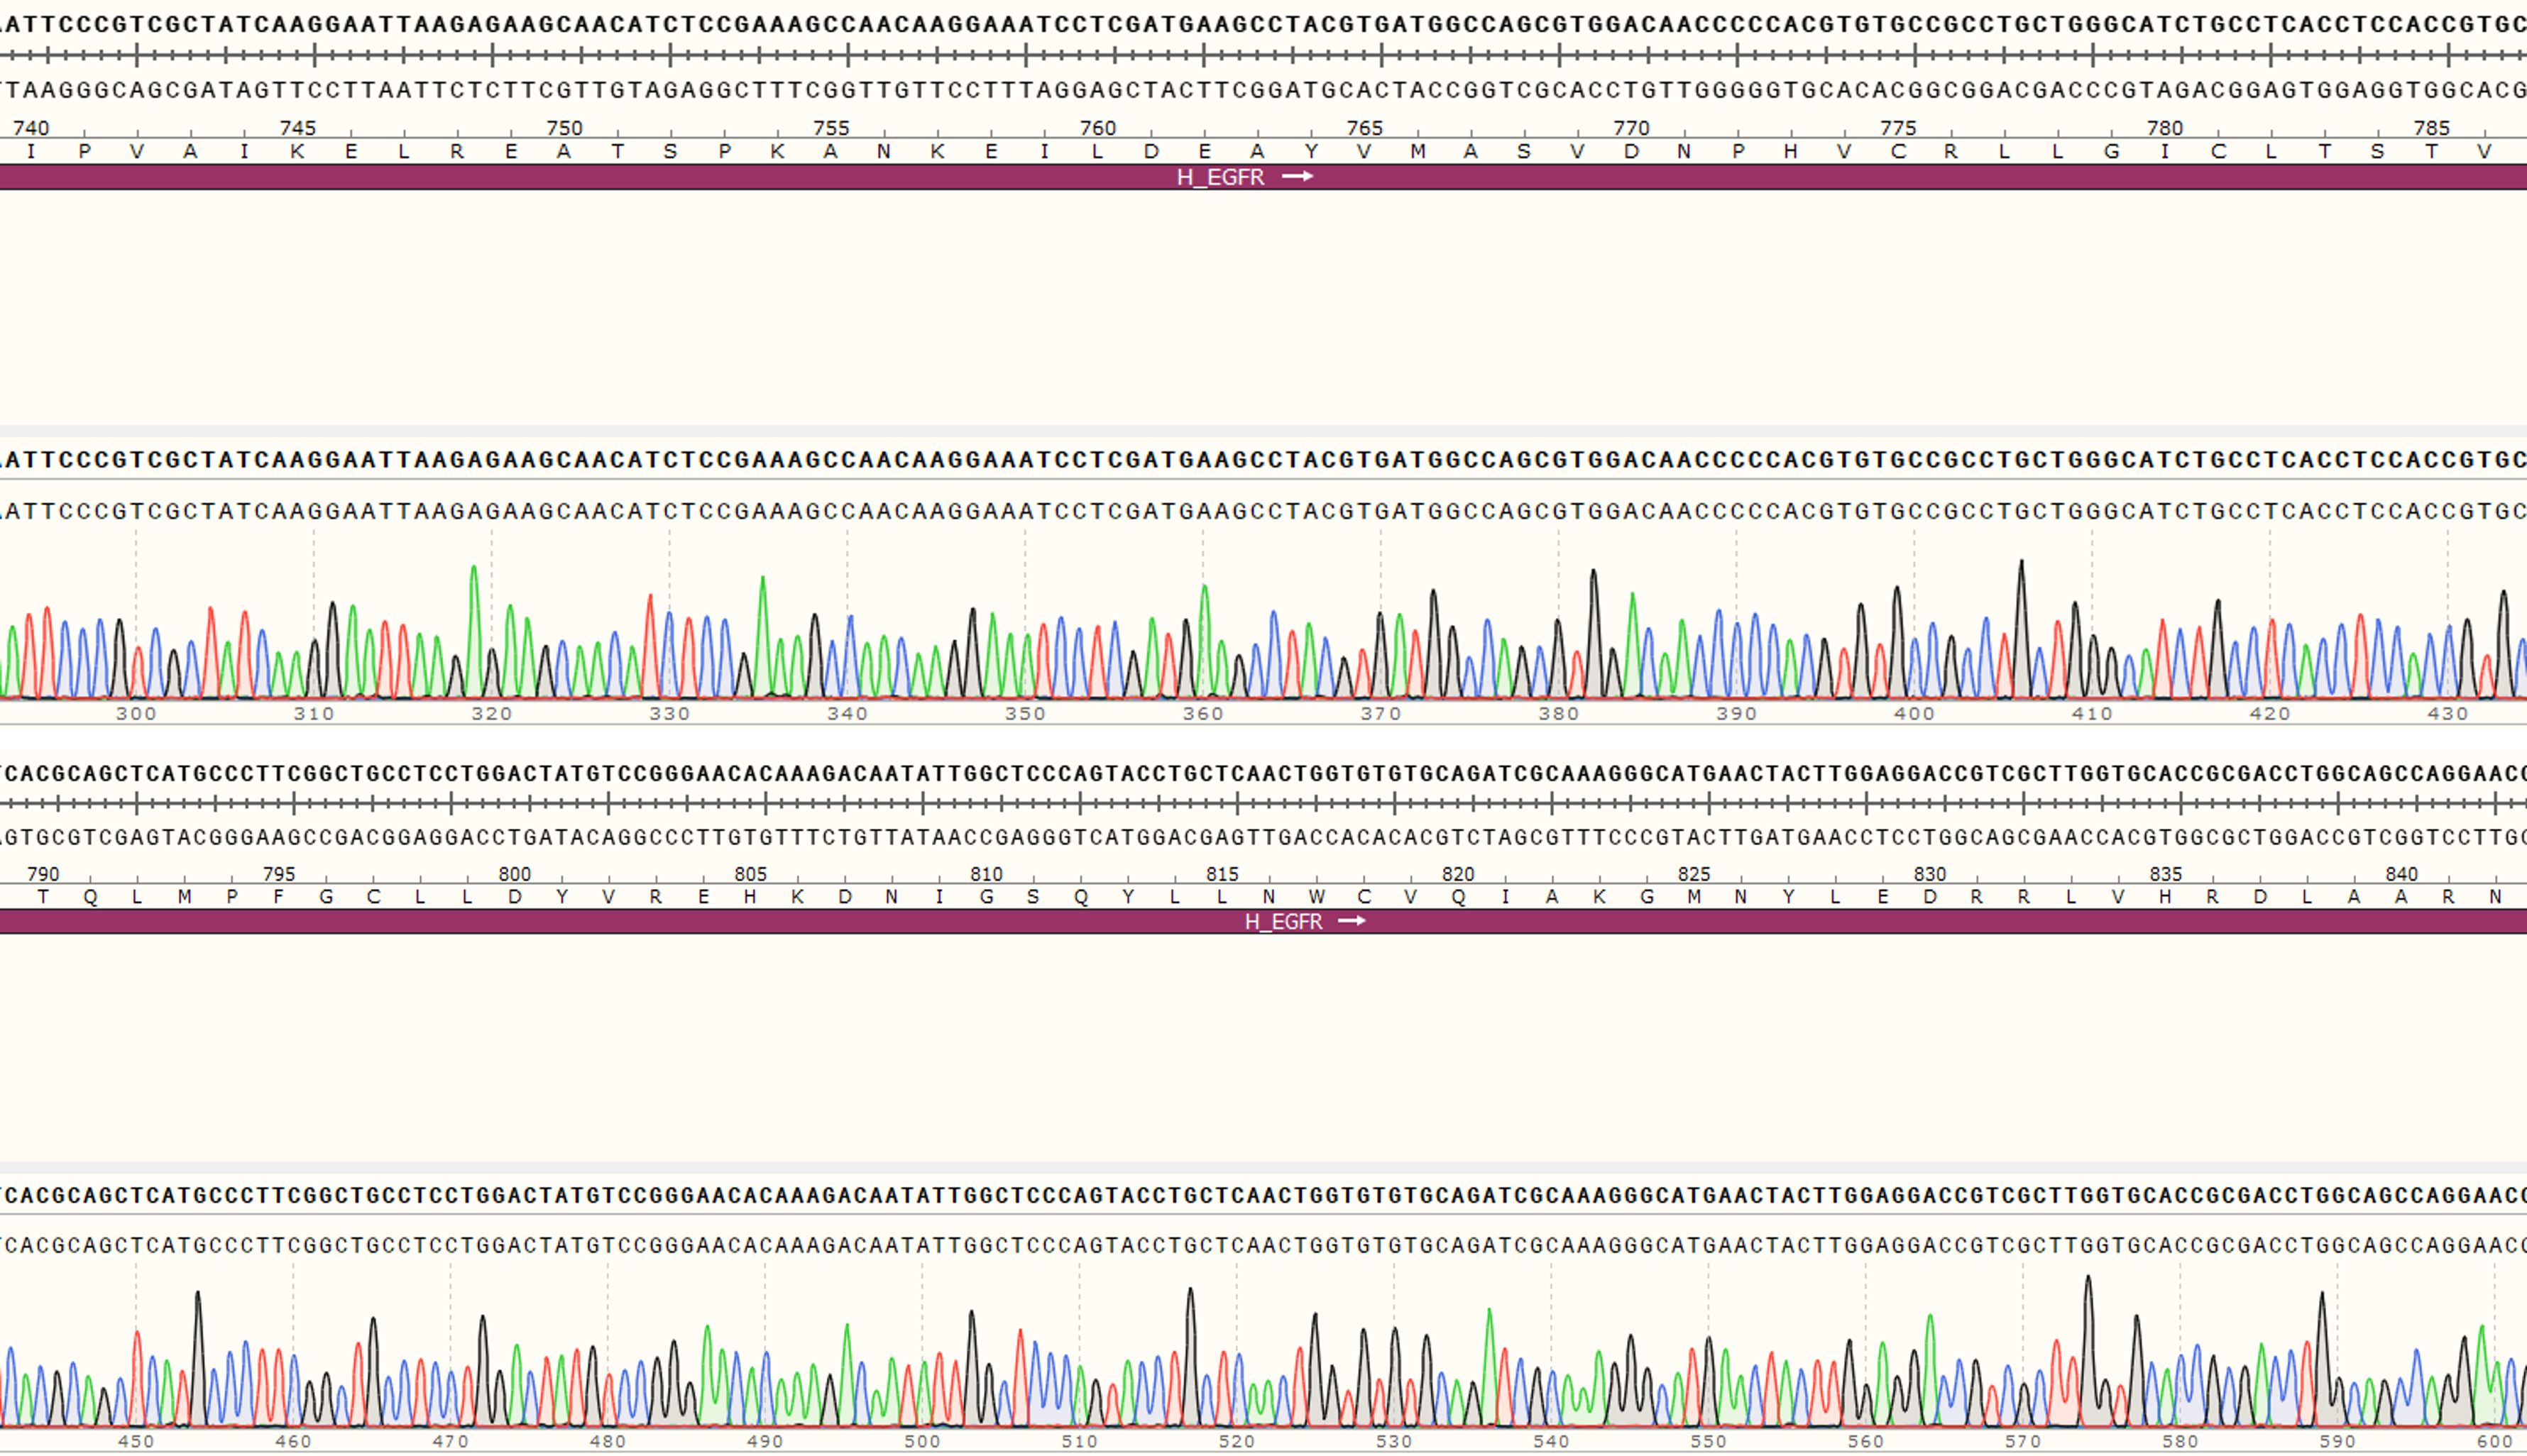Click trace position marker 600

tap(2495, 1441)
